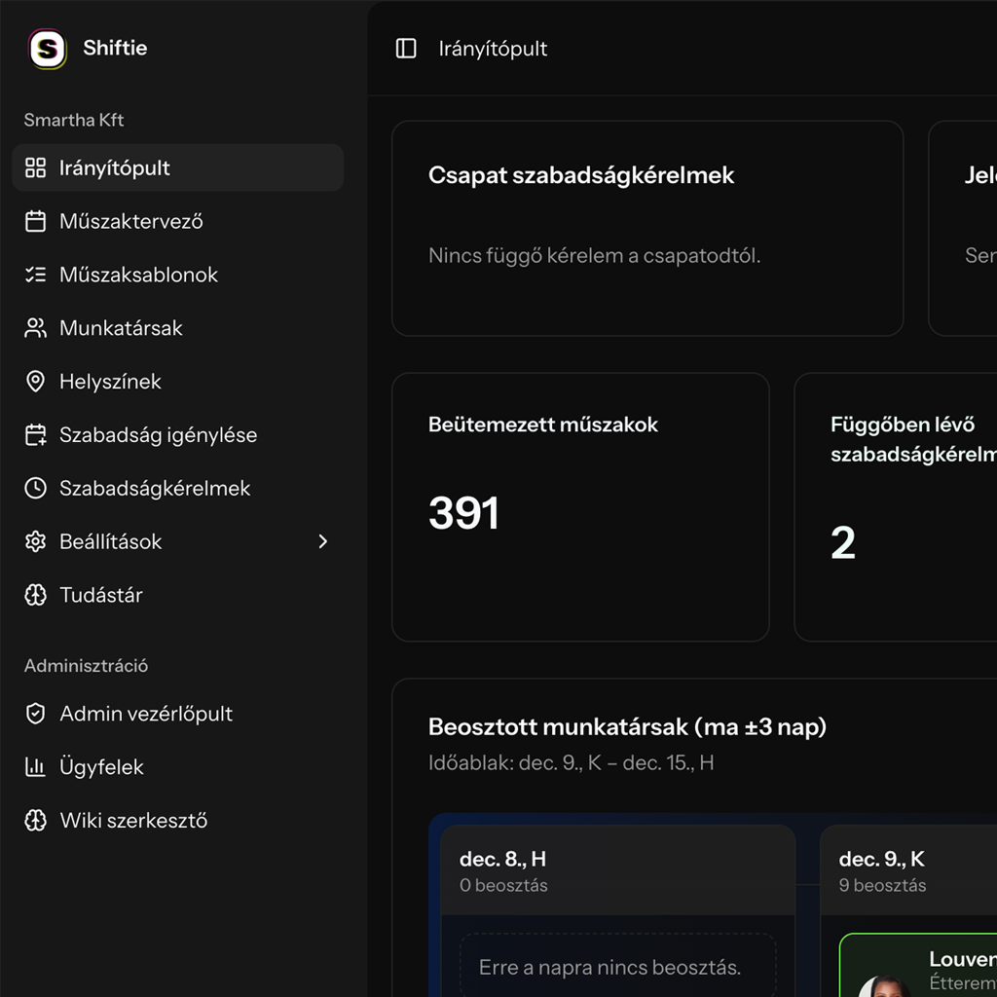Click the Műszaktervező calendar icon

[36, 221]
